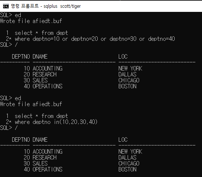Click the first LOC column header
Screen dimensions: 202x177
coord(123,57)
